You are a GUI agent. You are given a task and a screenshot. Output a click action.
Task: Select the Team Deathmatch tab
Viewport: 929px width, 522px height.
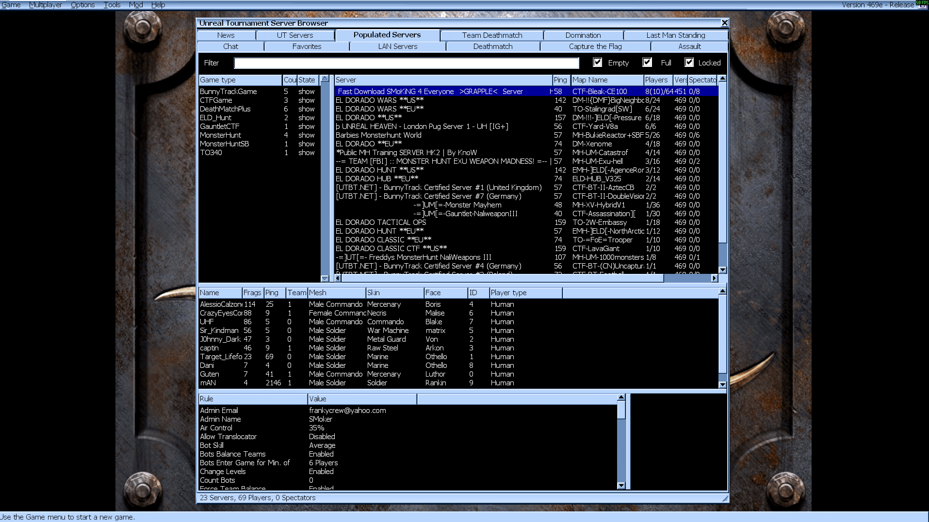point(492,35)
